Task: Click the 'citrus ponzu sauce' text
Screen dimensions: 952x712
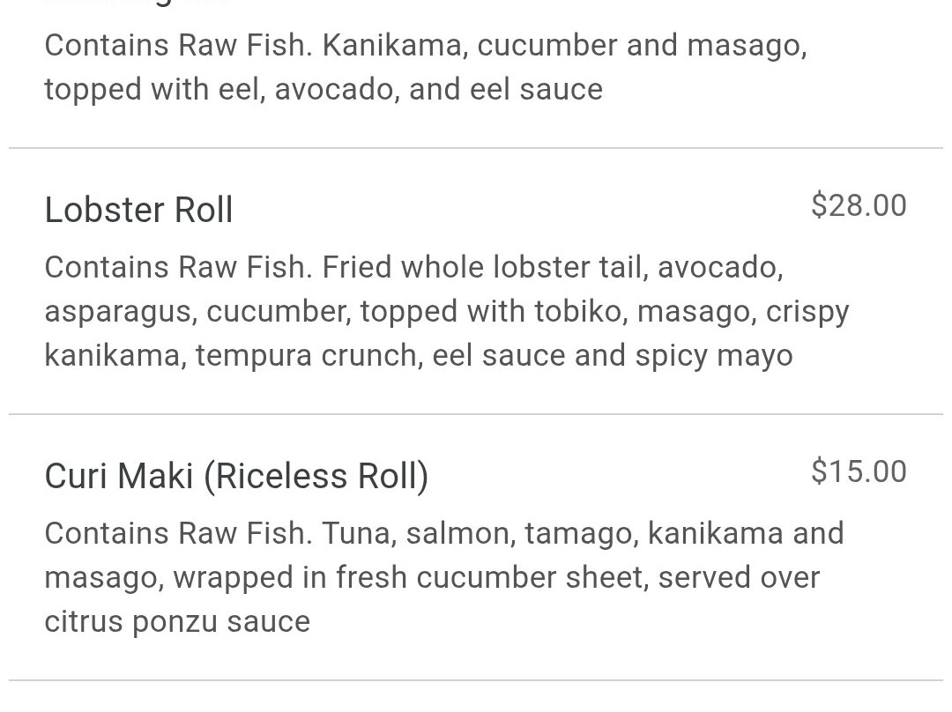Action: pyautogui.click(x=177, y=622)
